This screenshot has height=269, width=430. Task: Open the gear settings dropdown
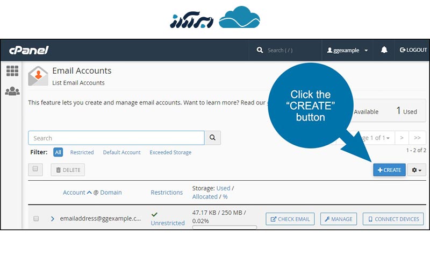(417, 170)
